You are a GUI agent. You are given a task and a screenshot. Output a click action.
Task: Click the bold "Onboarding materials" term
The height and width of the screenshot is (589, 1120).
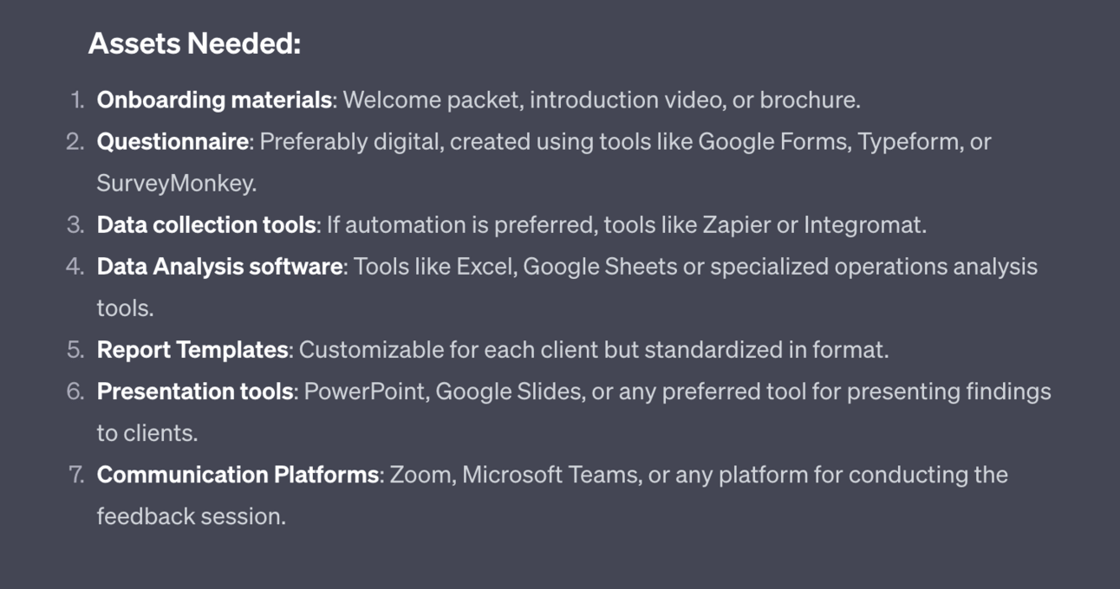point(214,100)
